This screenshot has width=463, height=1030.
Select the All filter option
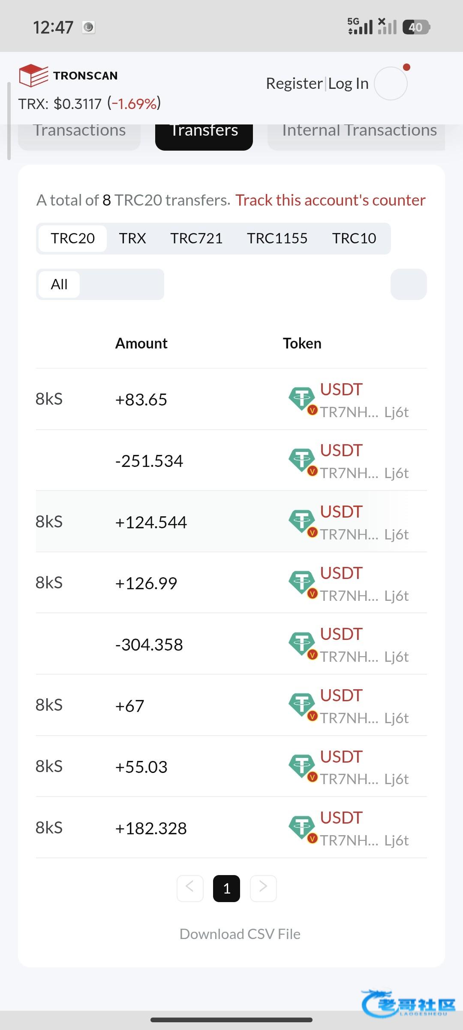click(x=59, y=284)
